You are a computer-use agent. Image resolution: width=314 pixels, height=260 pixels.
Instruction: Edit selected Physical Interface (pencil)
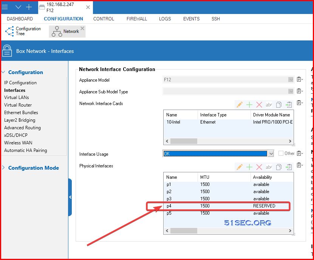240,167
